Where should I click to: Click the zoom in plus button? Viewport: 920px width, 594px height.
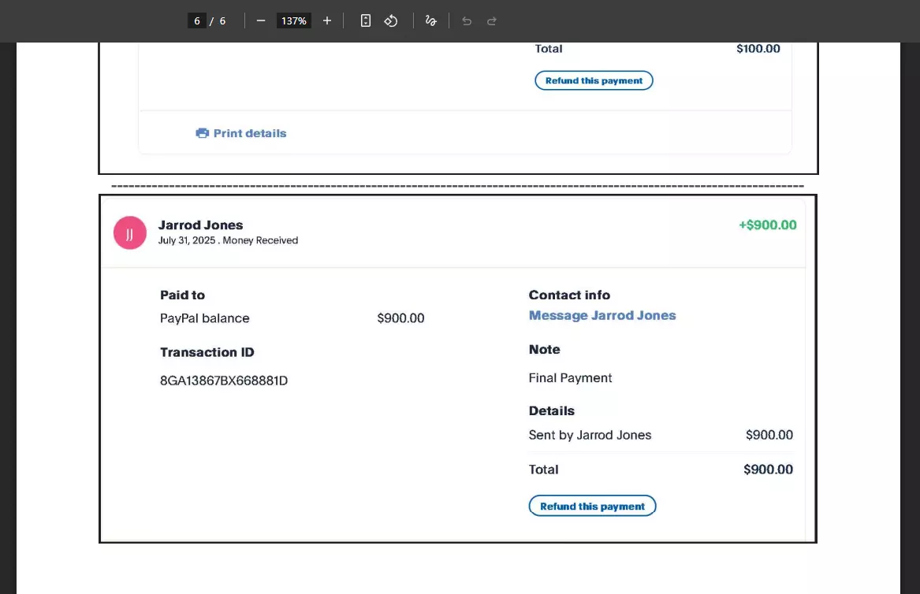(327, 20)
